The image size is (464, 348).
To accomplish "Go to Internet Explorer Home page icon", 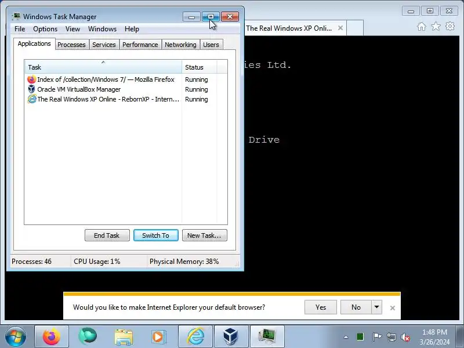I will tap(422, 27).
